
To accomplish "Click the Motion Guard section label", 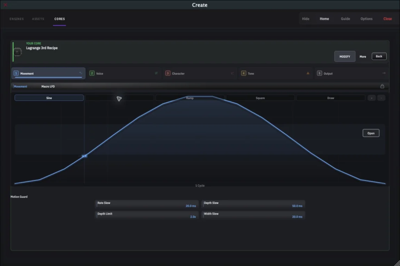I will click(19, 197).
